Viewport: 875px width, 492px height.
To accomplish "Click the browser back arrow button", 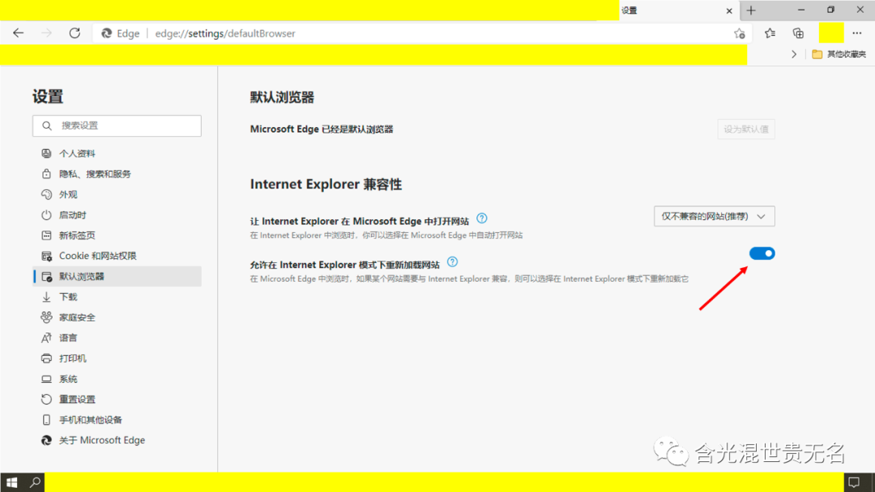I will (x=19, y=33).
